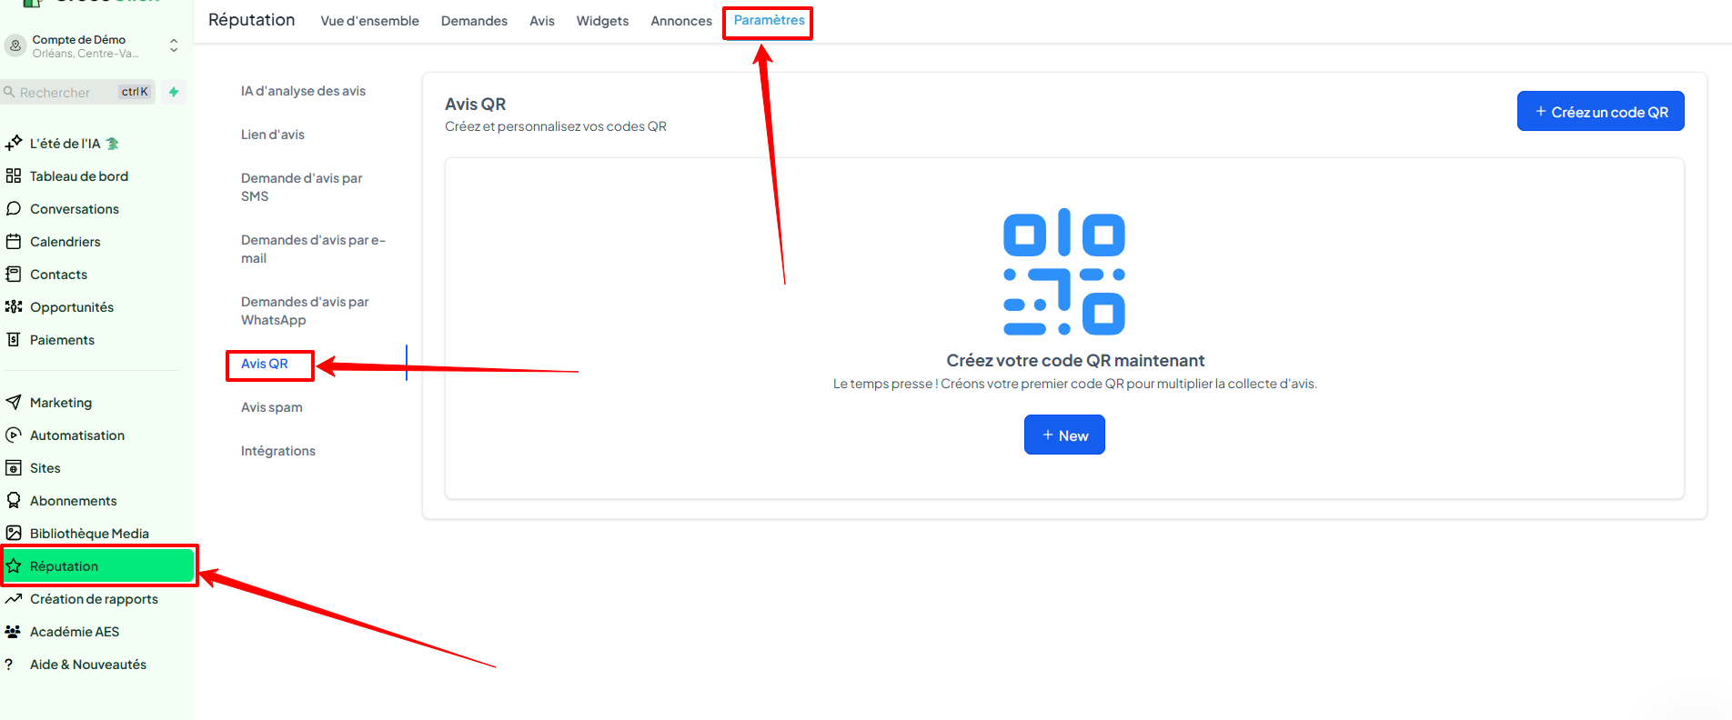
Task: Open Académie AES from sidebar
Action: tap(75, 632)
